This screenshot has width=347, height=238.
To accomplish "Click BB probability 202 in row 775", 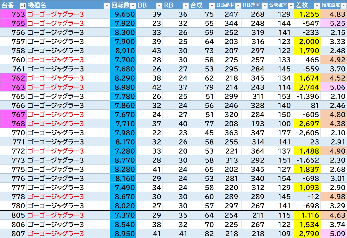I will pyautogui.click(x=229, y=169).
